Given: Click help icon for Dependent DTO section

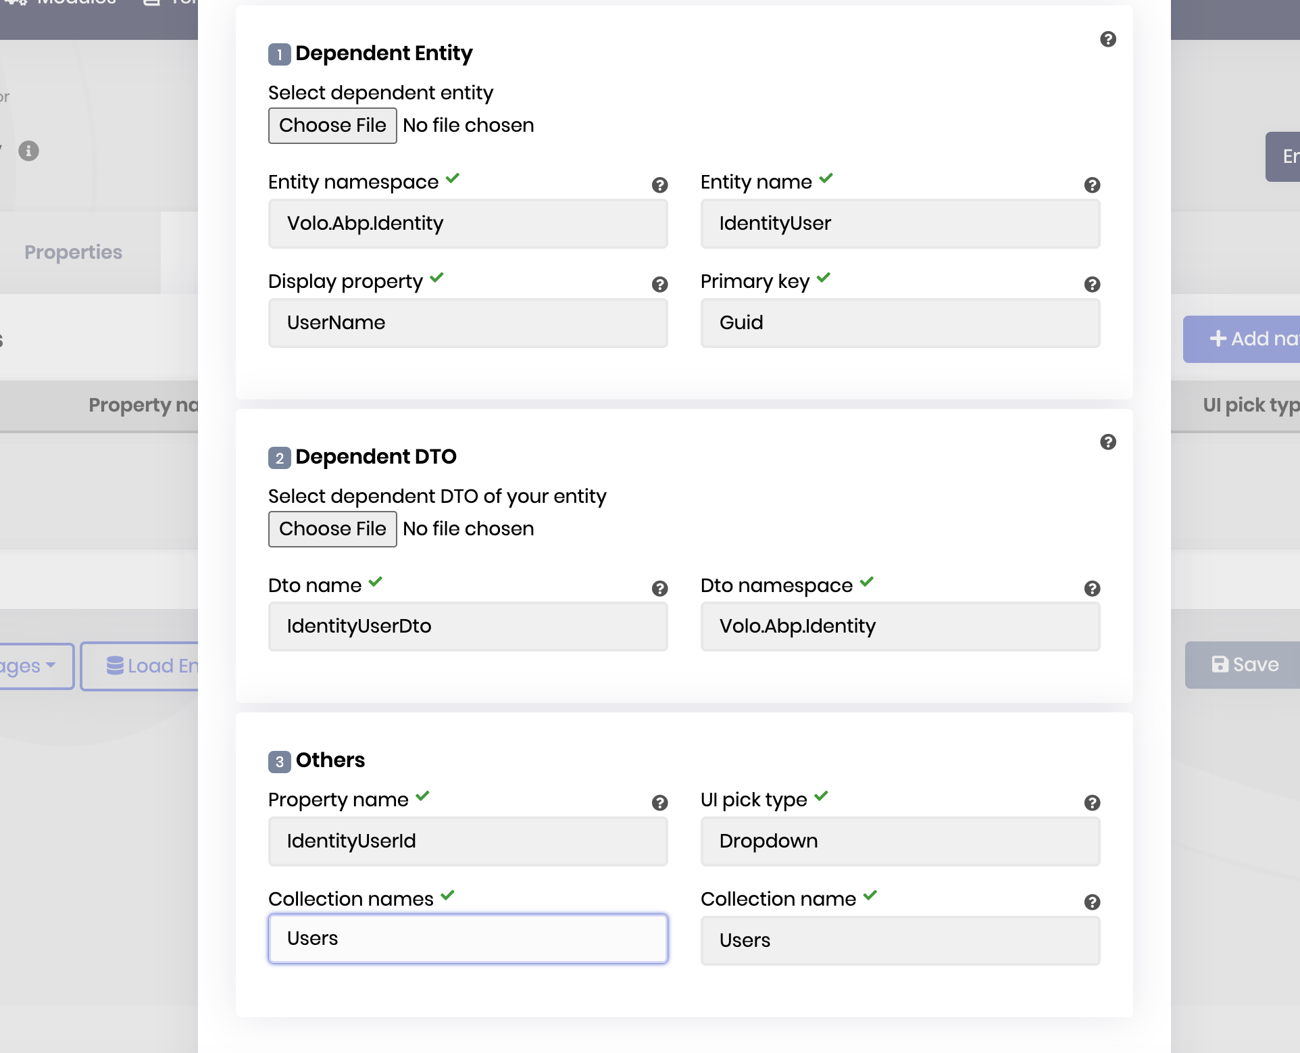Looking at the screenshot, I should click(x=1108, y=442).
